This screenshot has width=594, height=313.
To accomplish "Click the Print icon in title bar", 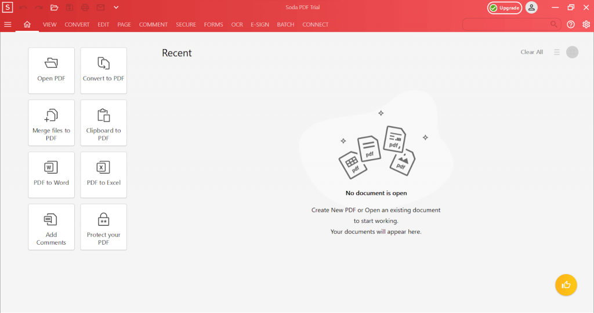I will [85, 8].
